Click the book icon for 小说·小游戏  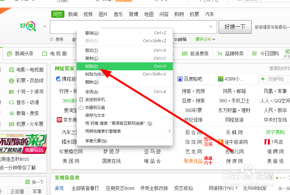click(12, 92)
